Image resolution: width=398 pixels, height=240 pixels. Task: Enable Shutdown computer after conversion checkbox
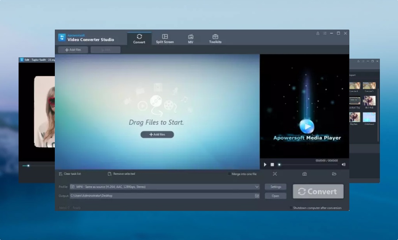tap(291, 208)
